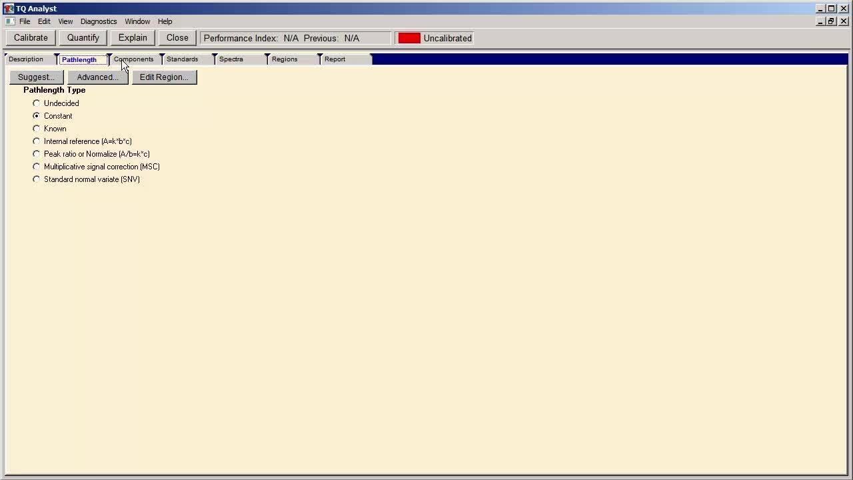The width and height of the screenshot is (853, 480).
Task: Switch to the Components tab
Action: point(134,59)
